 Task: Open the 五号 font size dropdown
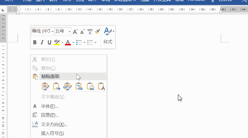click(69, 31)
